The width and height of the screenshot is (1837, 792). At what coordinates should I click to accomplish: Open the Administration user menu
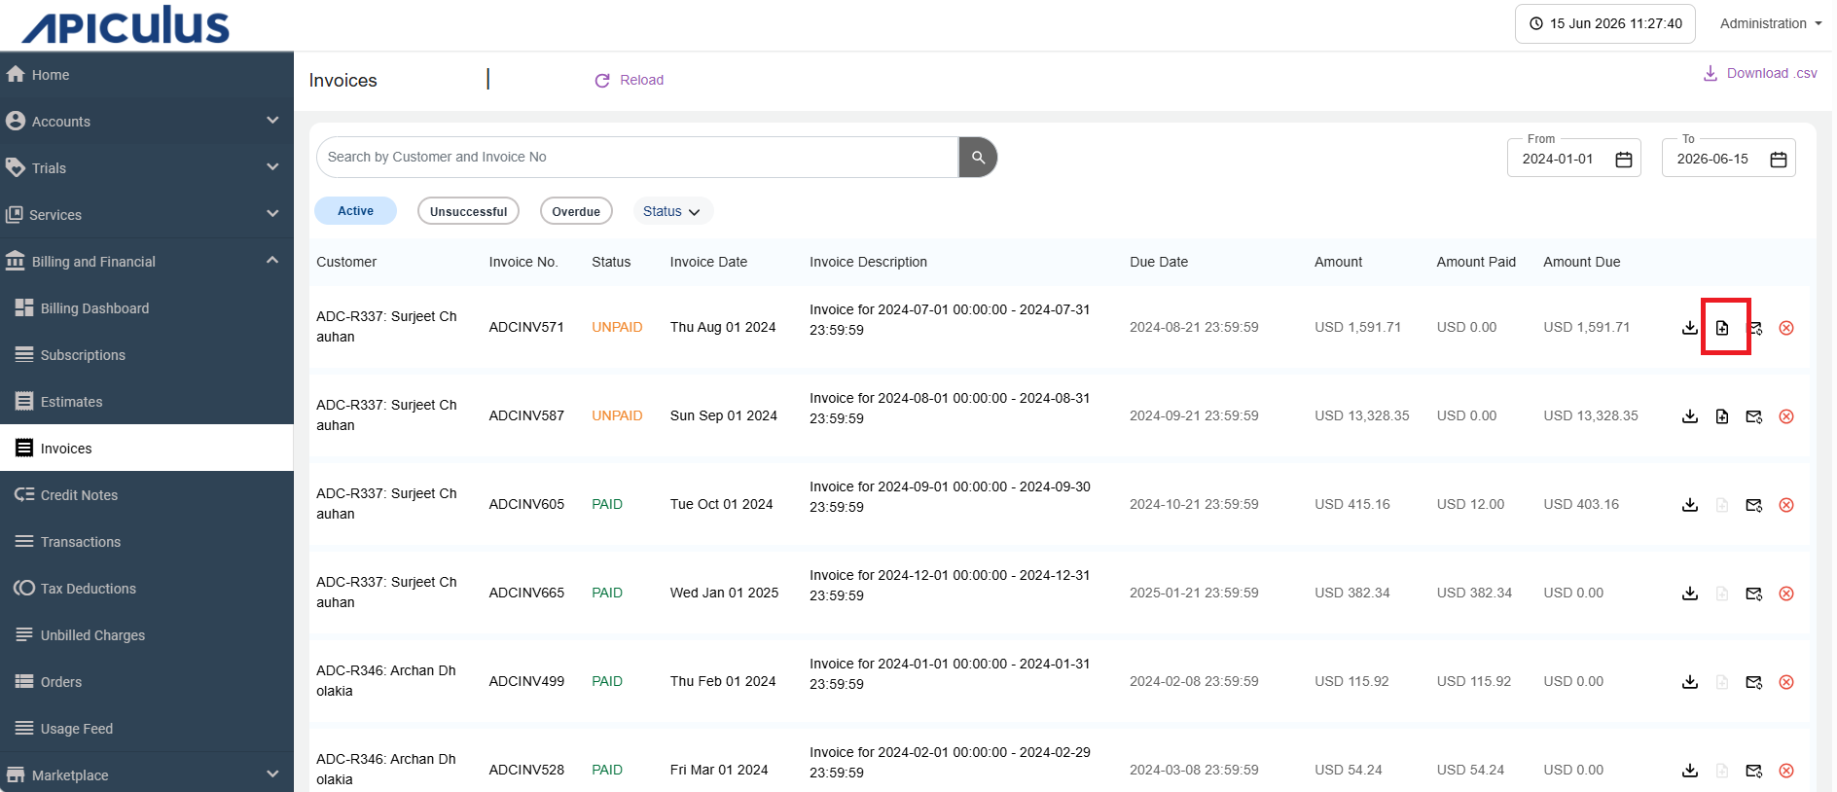[1771, 23]
